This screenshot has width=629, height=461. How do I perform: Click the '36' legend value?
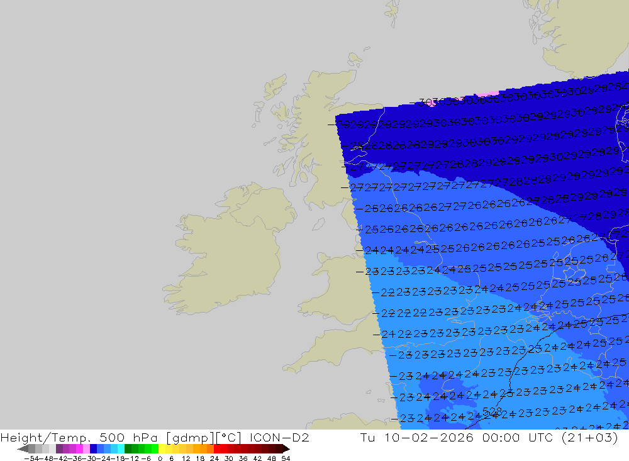[x=243, y=458]
